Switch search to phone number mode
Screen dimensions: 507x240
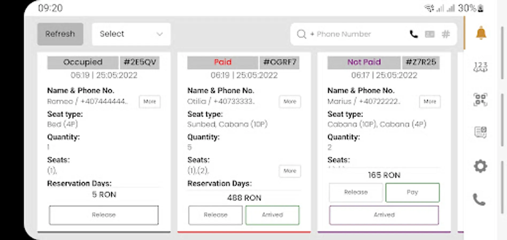click(x=413, y=34)
